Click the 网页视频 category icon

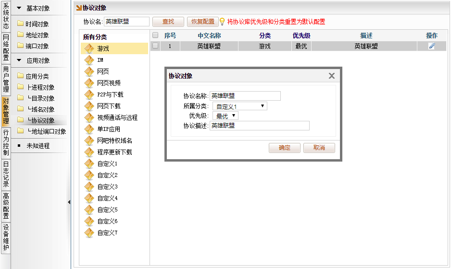(x=89, y=83)
